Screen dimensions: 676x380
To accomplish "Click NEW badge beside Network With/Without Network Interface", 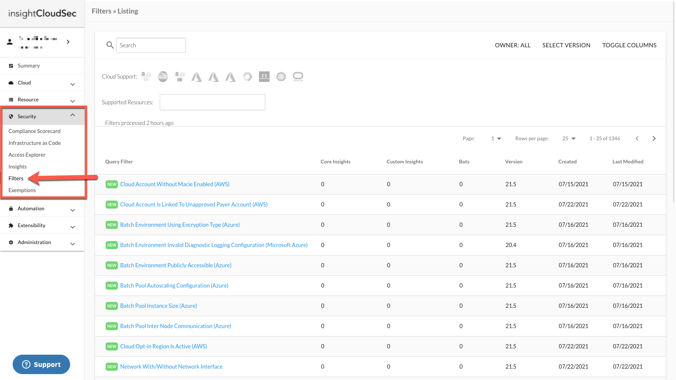I will [x=112, y=366].
